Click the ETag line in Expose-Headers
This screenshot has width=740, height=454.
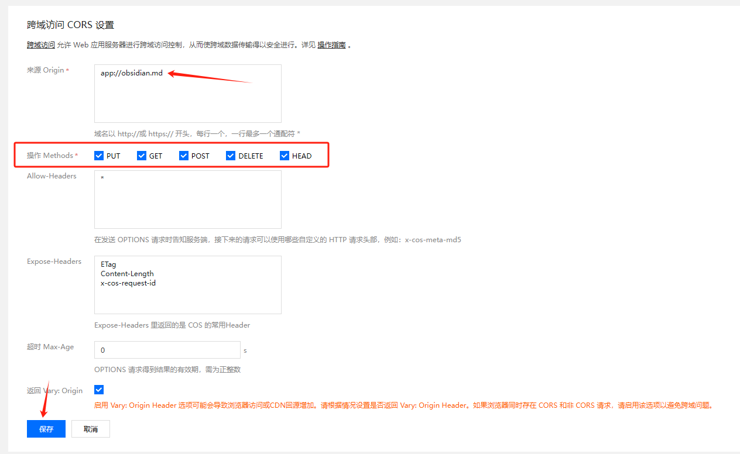pos(108,264)
